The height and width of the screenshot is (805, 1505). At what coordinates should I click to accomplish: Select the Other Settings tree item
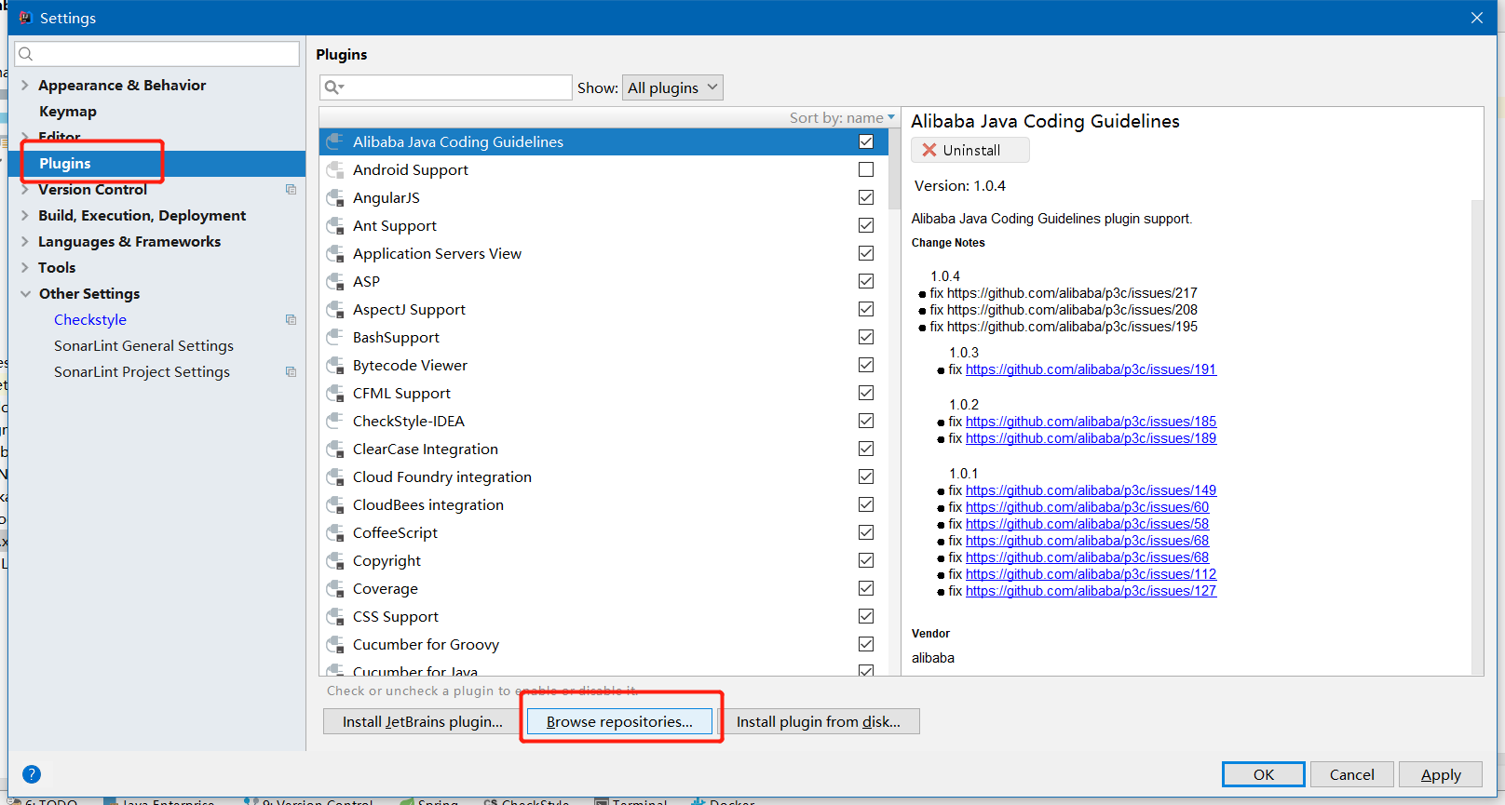[x=89, y=293]
